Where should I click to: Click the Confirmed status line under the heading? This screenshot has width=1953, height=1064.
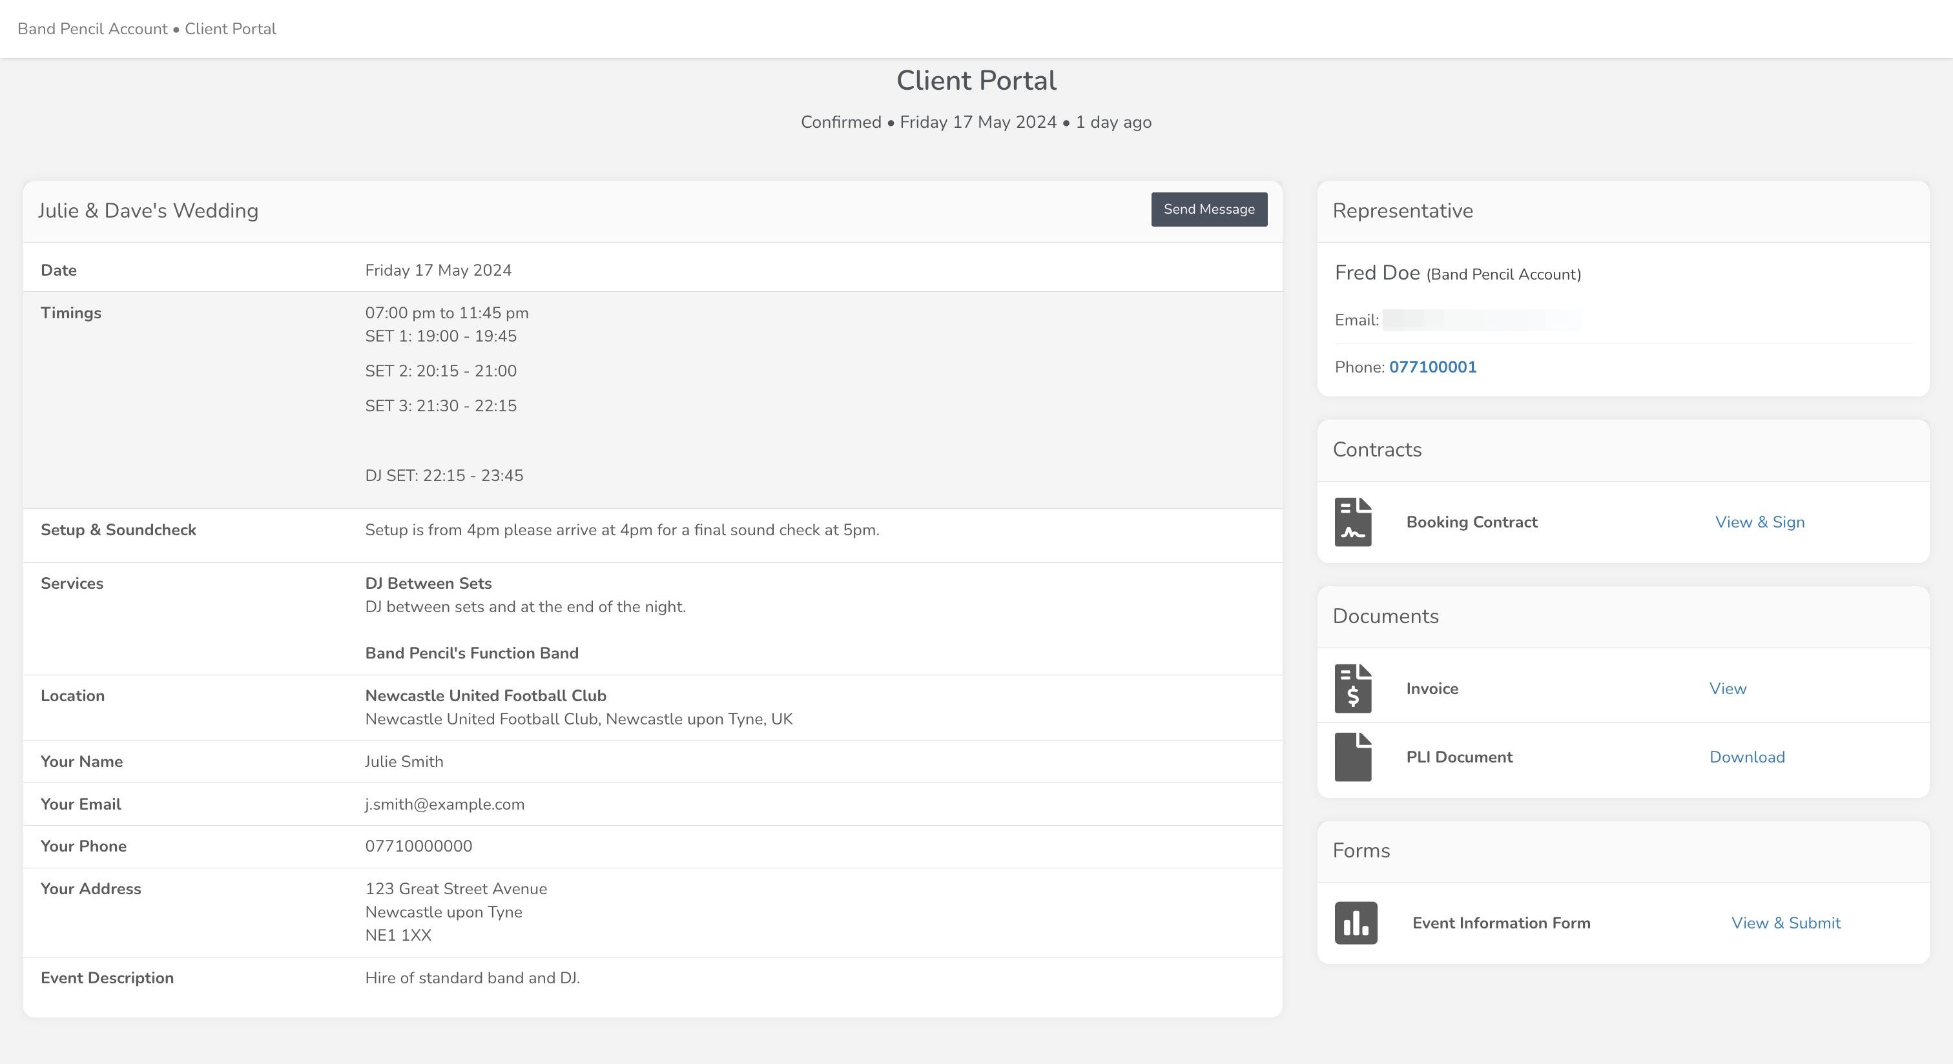tap(976, 122)
